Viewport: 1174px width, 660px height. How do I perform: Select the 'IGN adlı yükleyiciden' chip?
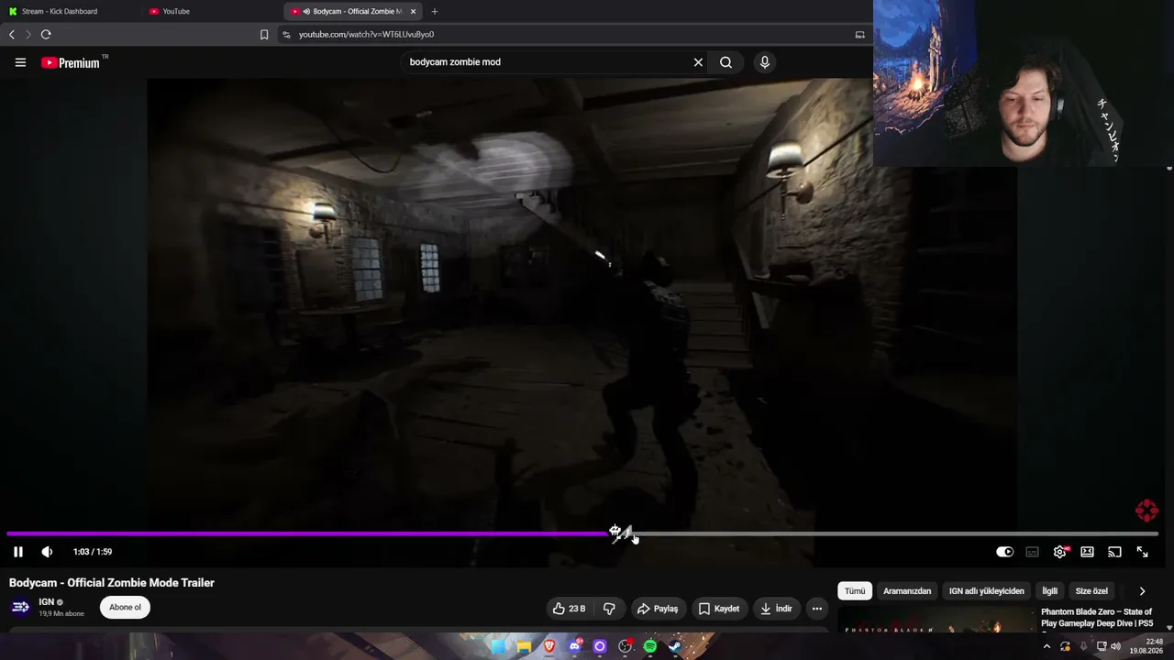tap(986, 591)
